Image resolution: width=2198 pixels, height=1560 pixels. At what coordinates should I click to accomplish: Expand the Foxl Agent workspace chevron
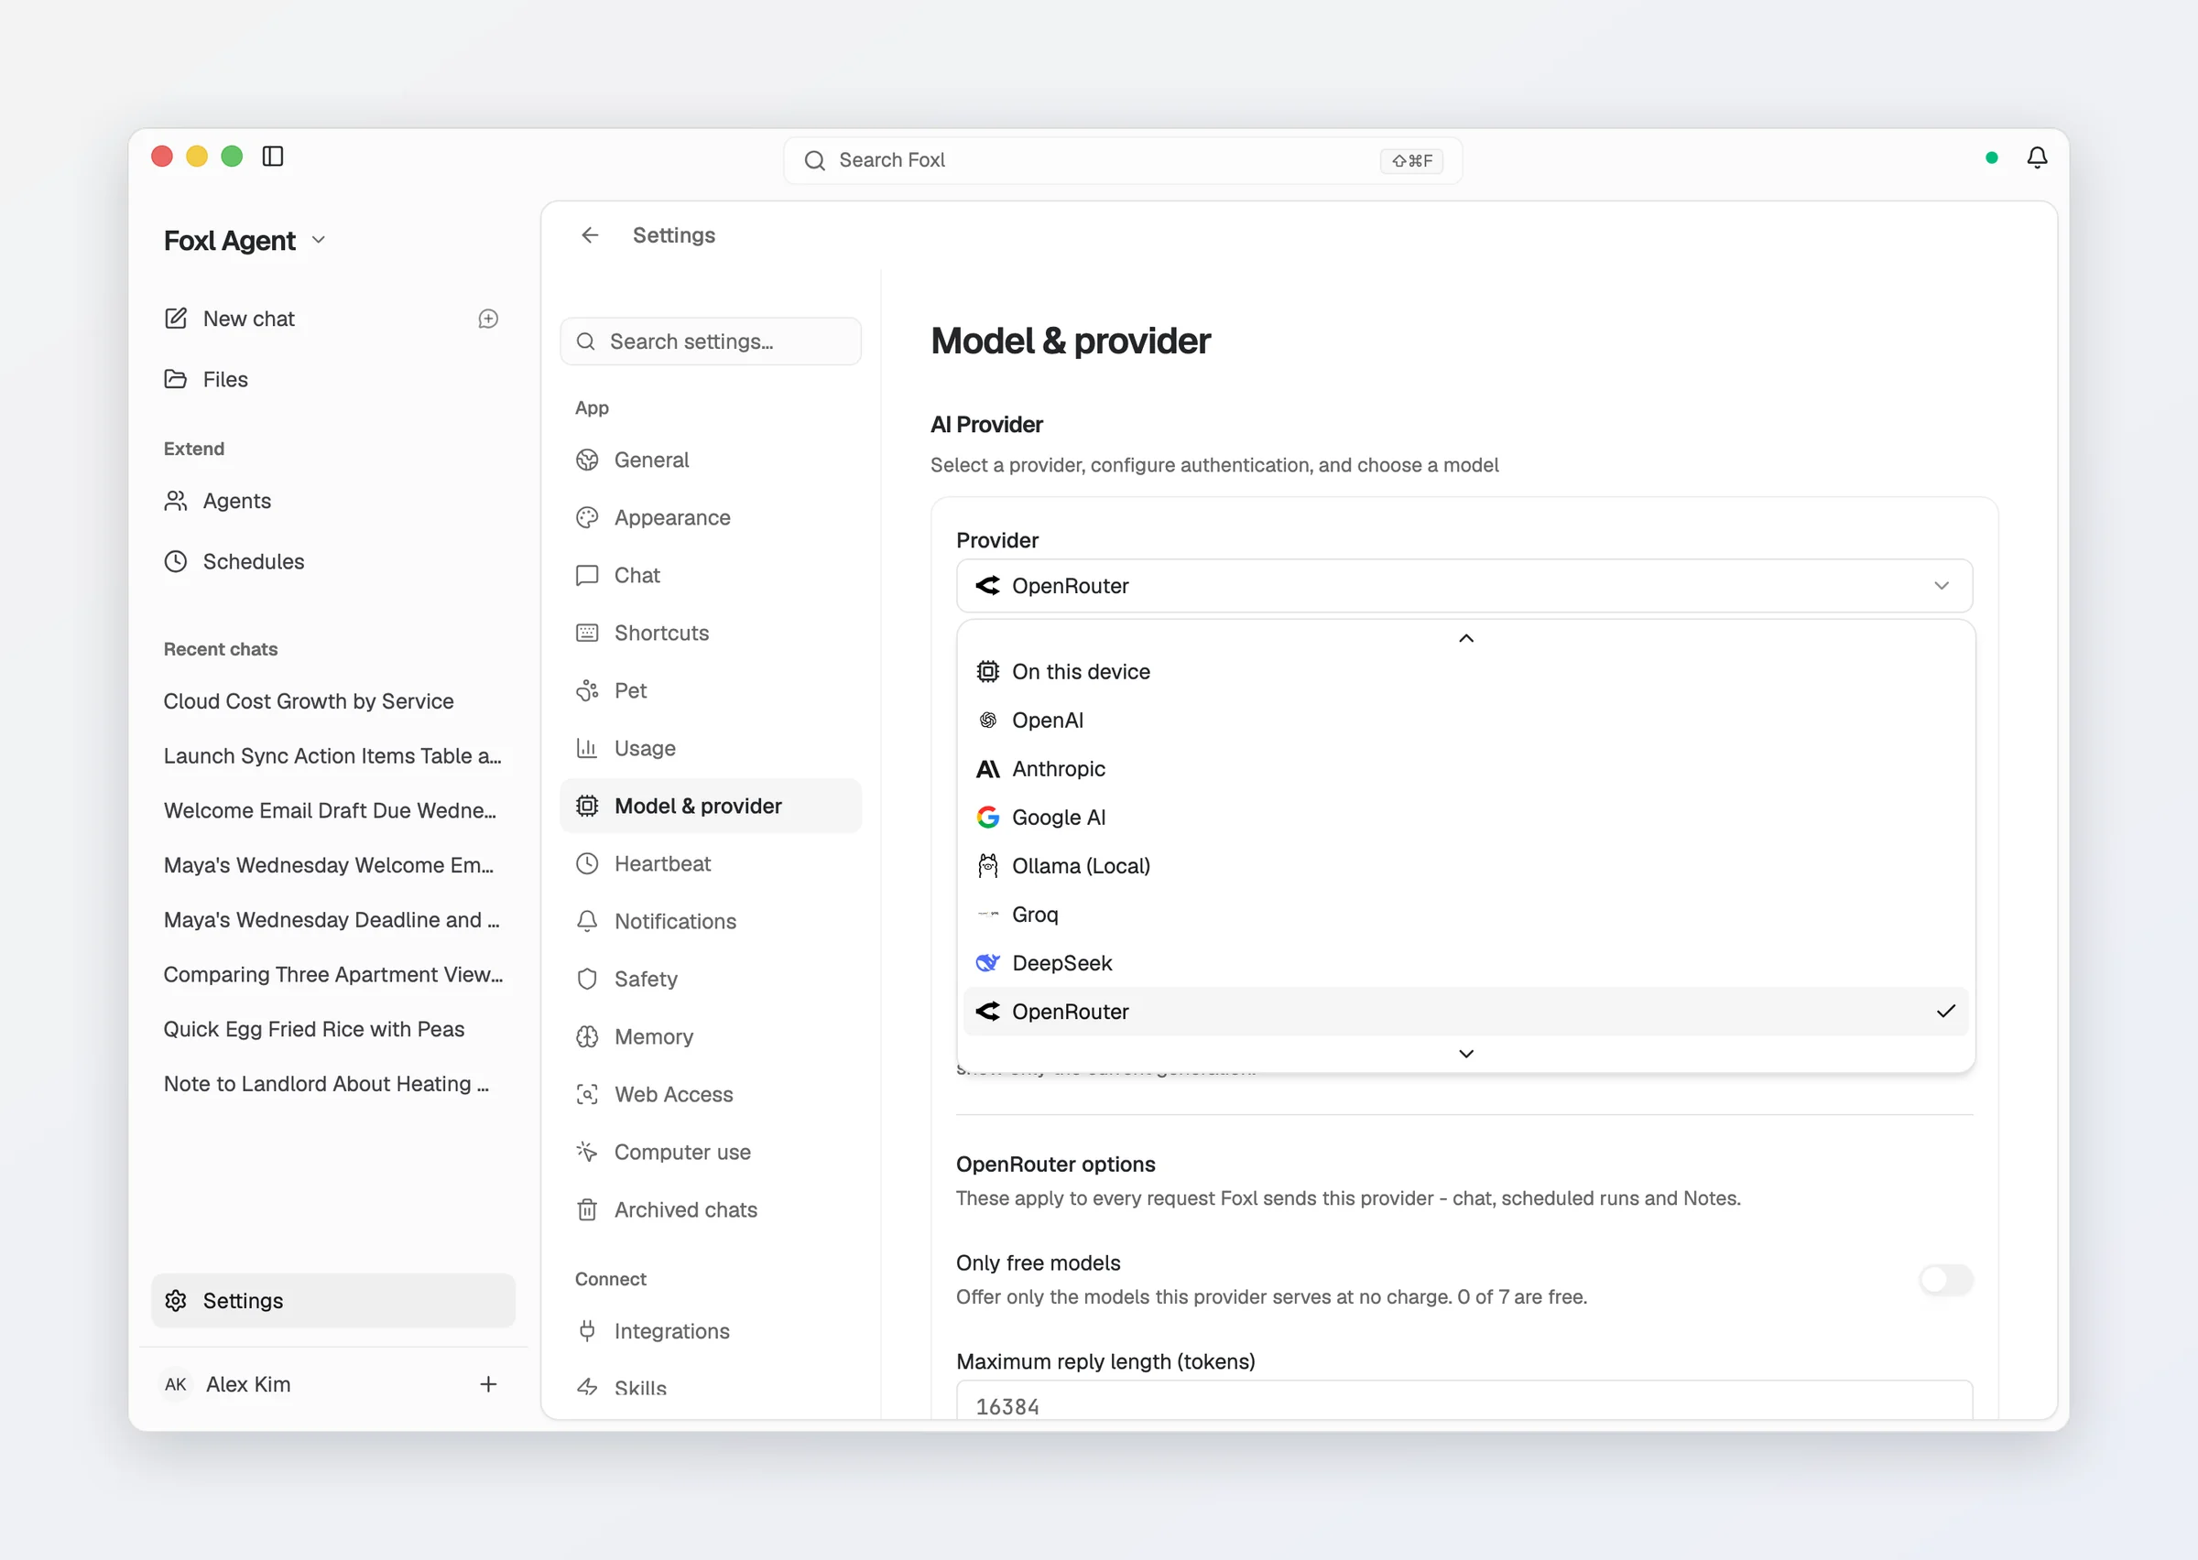pyautogui.click(x=319, y=240)
